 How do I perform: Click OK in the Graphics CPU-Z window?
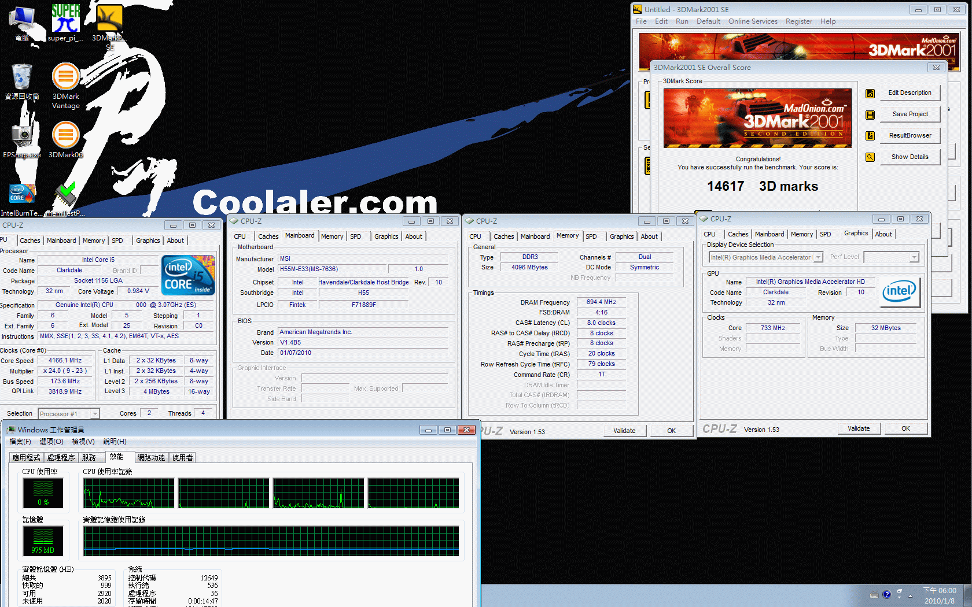click(905, 428)
